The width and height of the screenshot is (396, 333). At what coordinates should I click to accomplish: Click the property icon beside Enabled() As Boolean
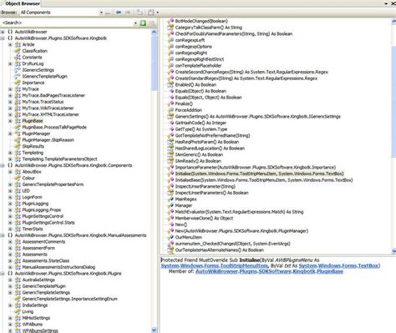pos(170,84)
